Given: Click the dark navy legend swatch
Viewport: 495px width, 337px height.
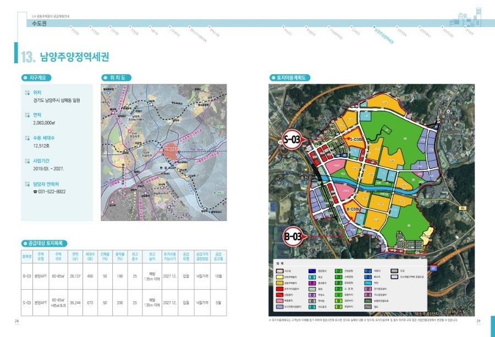Looking at the screenshot, I should tap(312, 271).
